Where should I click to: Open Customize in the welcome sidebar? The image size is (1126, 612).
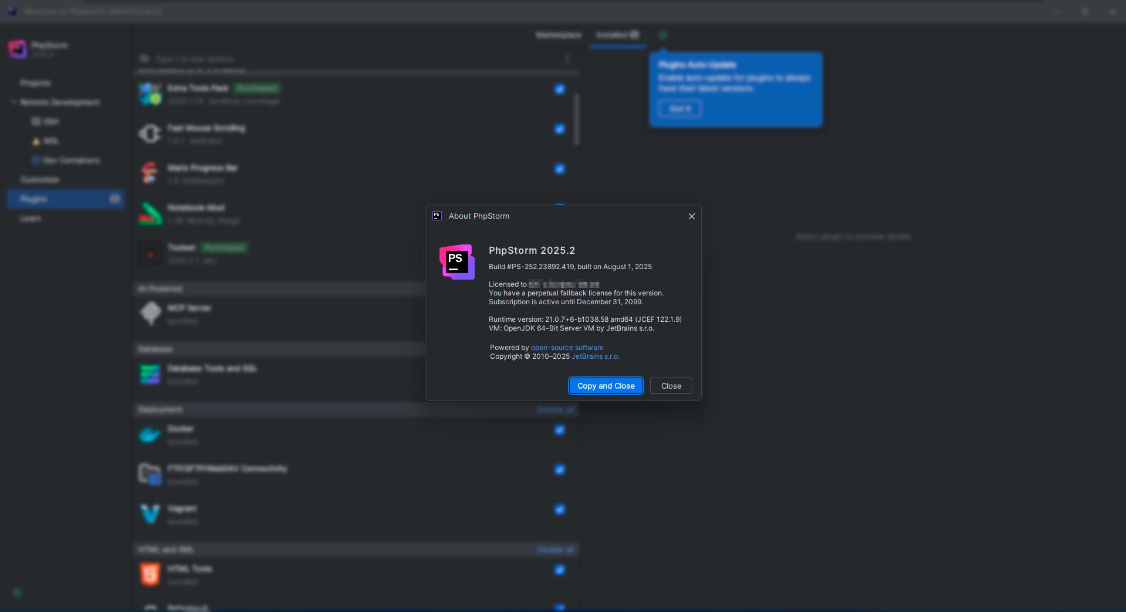(x=39, y=179)
